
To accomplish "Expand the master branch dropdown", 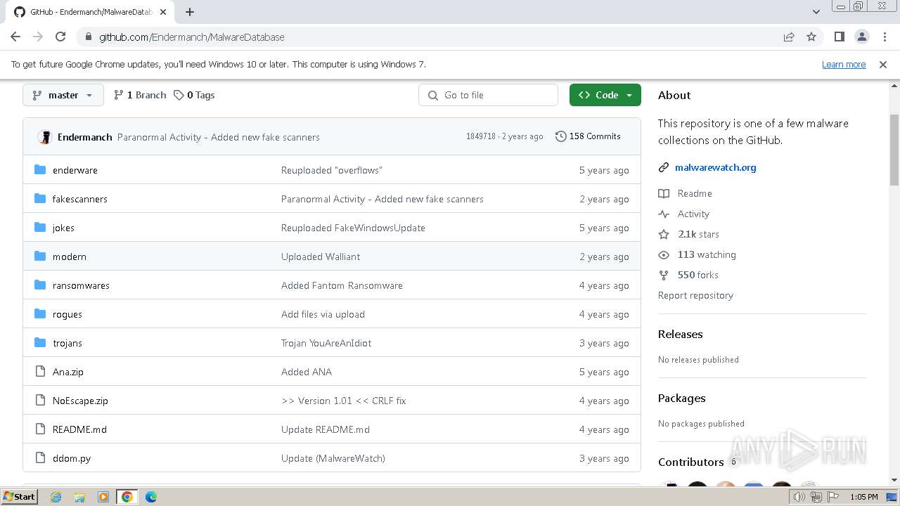I will [63, 95].
